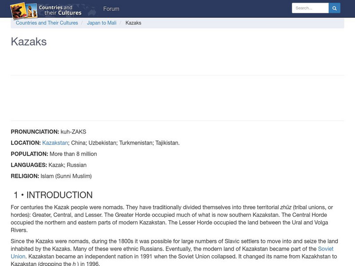The height and width of the screenshot is (266, 355).
Task: Click the magnifier search button
Action: pos(335,8)
